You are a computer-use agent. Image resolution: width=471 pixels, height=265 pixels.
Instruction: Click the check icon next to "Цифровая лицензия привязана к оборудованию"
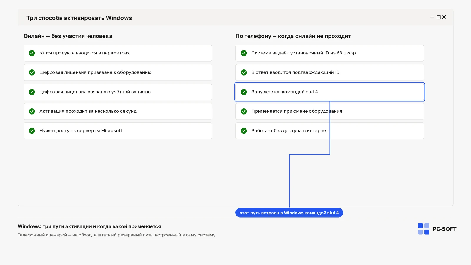coord(32,72)
